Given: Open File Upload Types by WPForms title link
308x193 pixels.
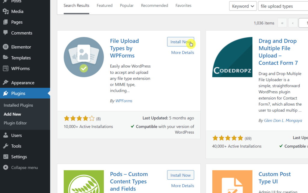Looking at the screenshot, I should pos(124,48).
